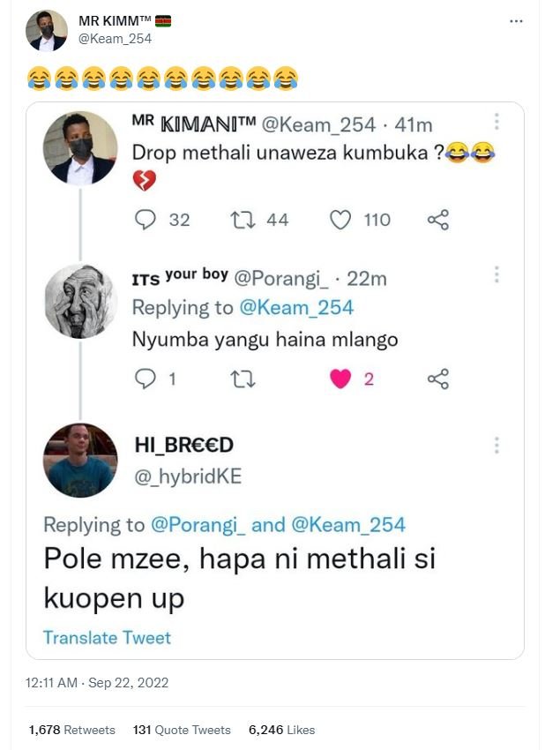Image resolution: width=545 pixels, height=750 pixels.
Task: Click the reply icon on Porangi's reply
Action: click(145, 378)
